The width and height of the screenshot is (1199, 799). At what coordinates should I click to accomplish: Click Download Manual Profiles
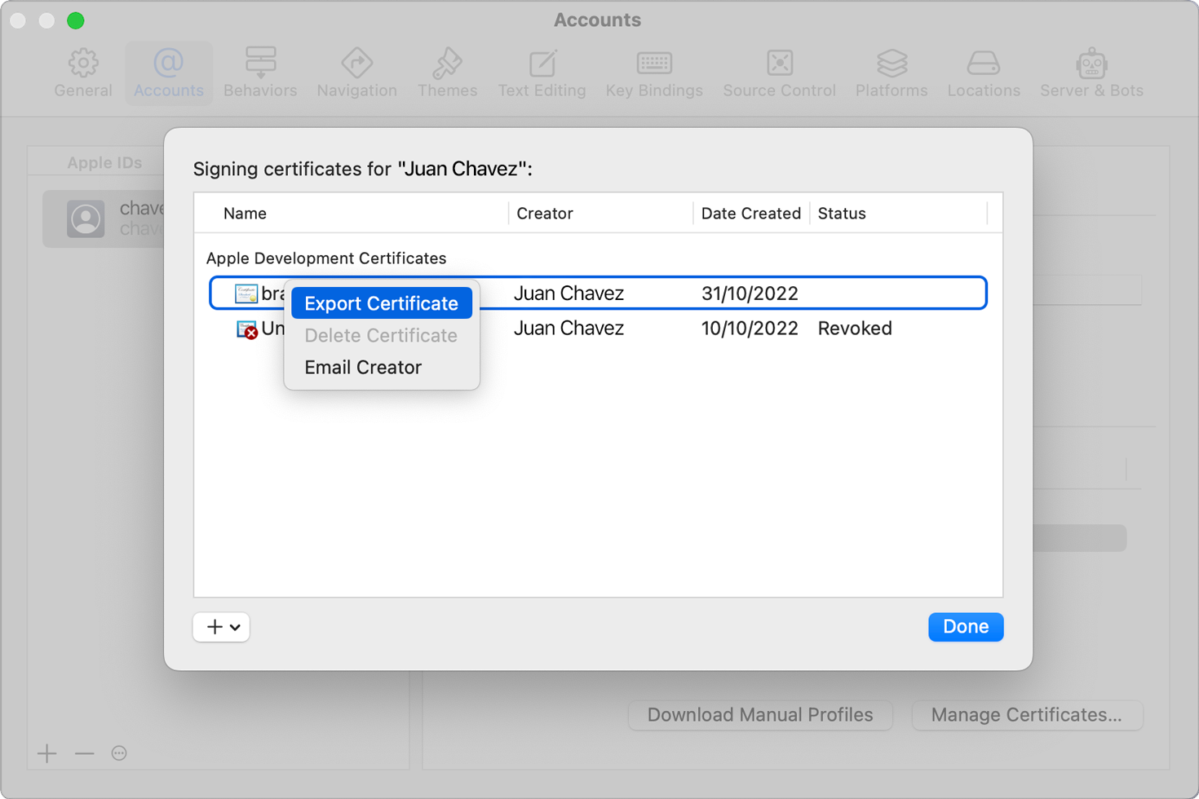click(x=760, y=715)
